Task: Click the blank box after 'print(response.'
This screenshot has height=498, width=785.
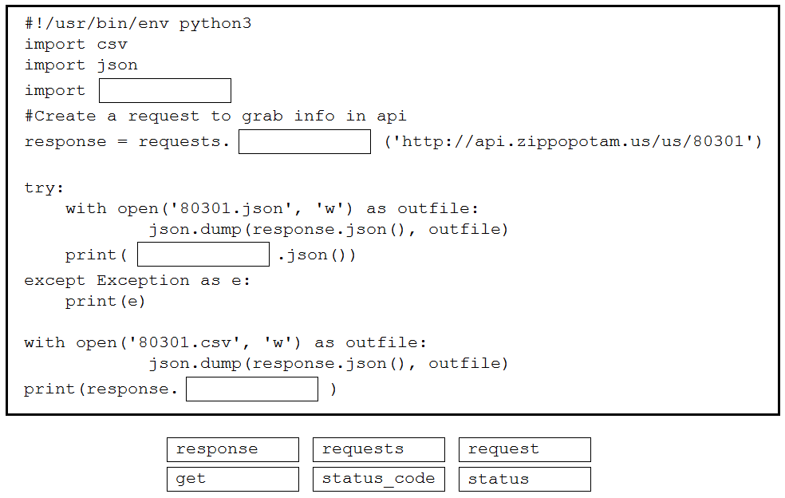Action: (252, 389)
